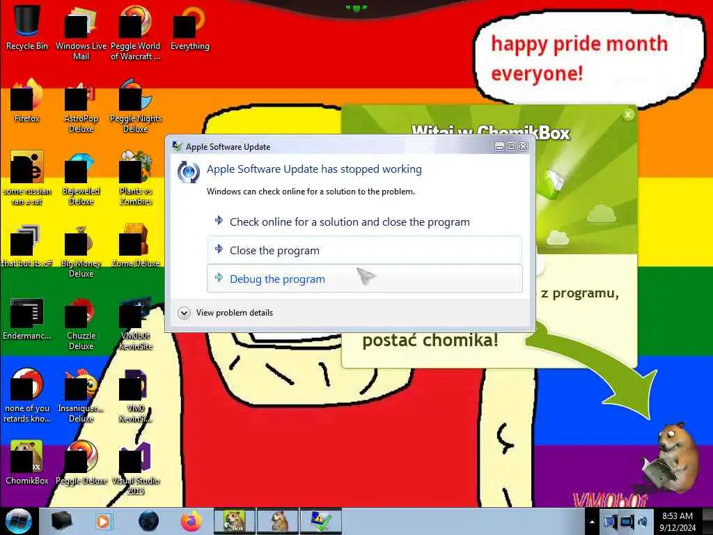
Task: Expand View problem details
Action: click(x=226, y=313)
